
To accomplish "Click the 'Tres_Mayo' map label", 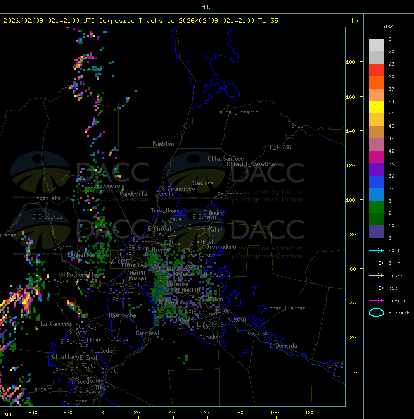I will (x=164, y=210).
